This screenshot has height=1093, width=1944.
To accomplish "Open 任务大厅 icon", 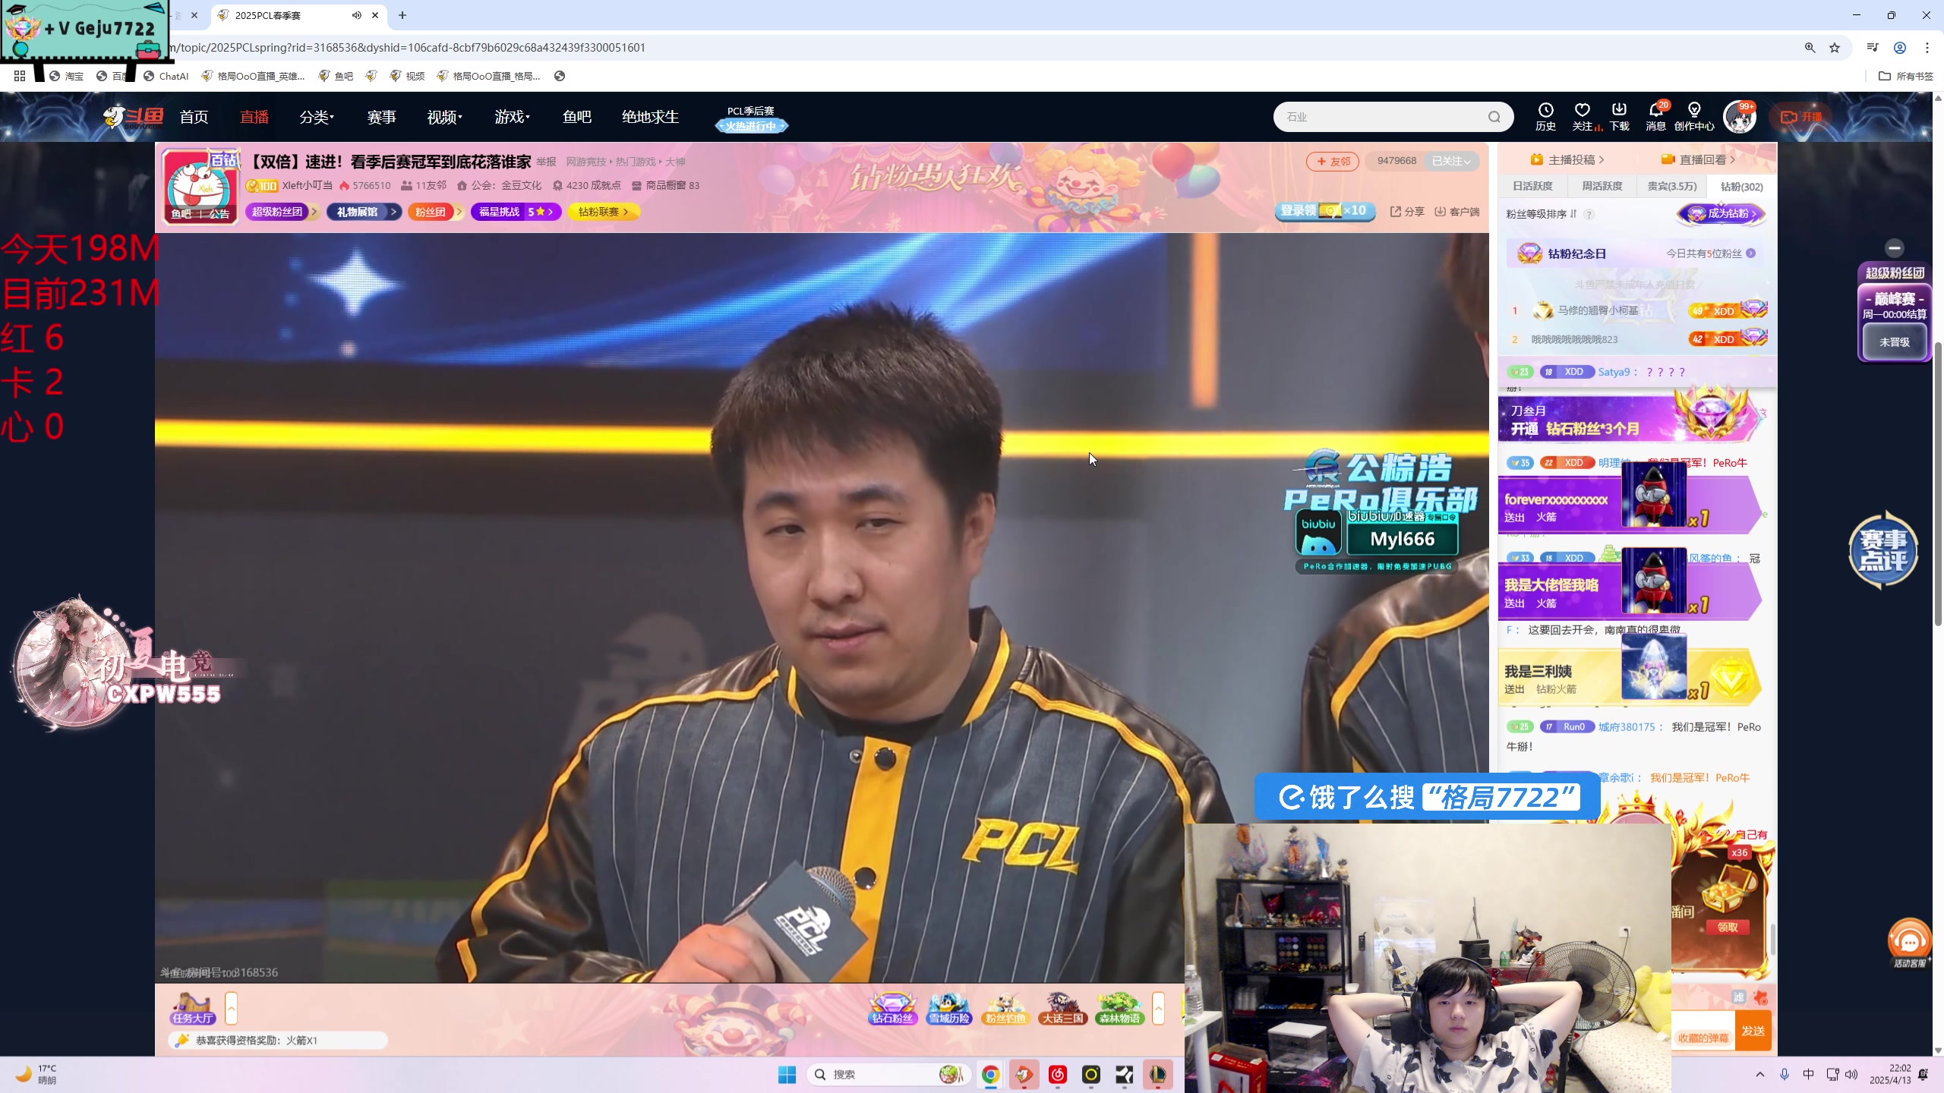I will click(192, 1010).
